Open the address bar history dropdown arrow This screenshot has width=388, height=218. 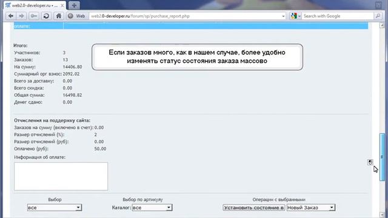click(283, 16)
